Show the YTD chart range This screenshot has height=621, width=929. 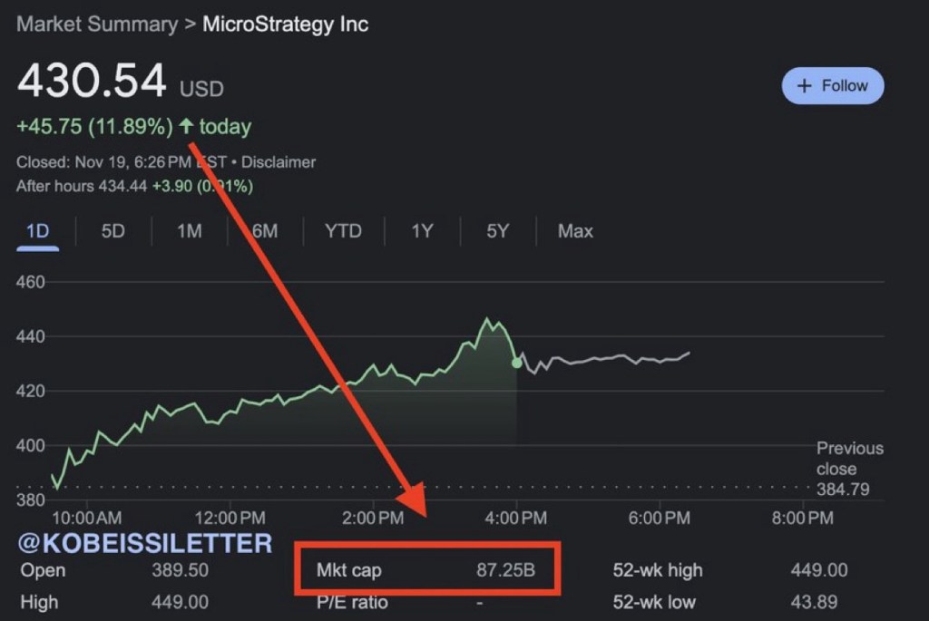click(x=343, y=231)
